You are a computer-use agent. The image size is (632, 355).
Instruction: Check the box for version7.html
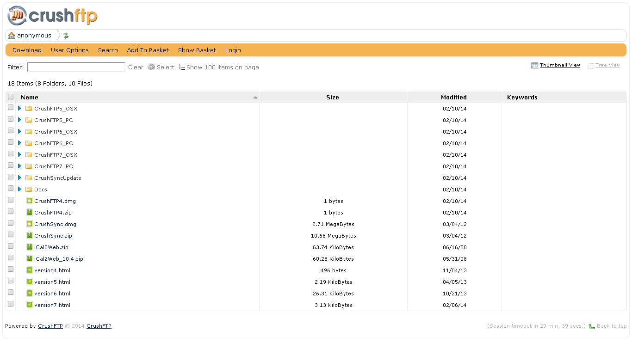click(11, 304)
